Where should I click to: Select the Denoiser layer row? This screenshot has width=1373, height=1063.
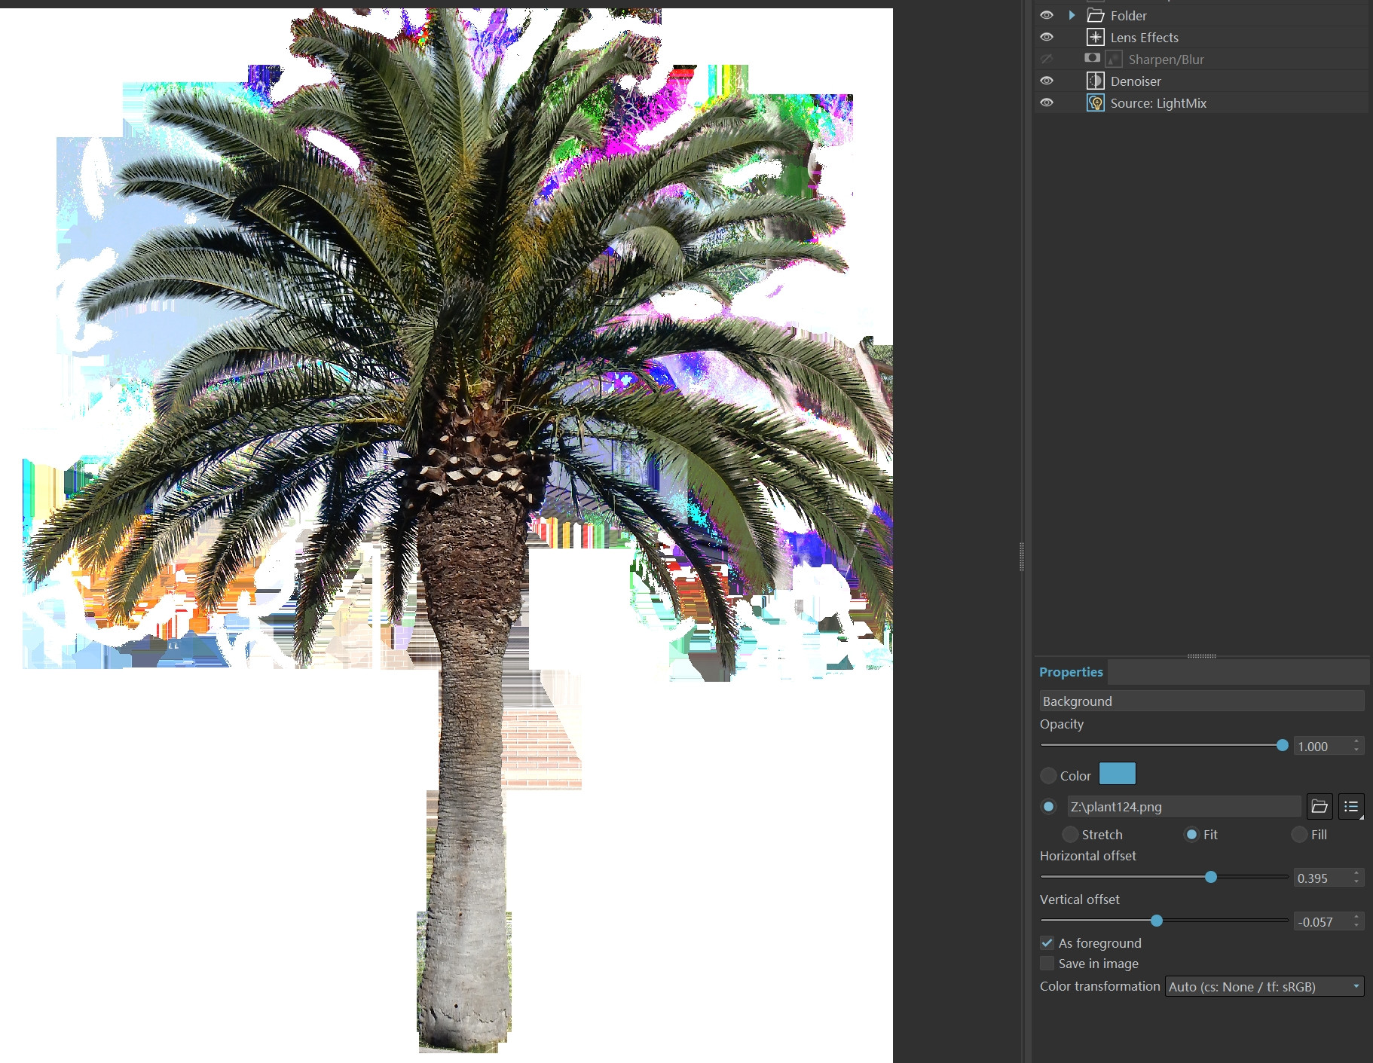pos(1202,81)
